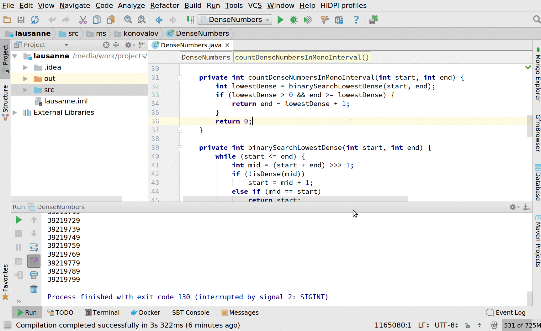Open Project Structure icon in toolbar

pyautogui.click(x=339, y=20)
